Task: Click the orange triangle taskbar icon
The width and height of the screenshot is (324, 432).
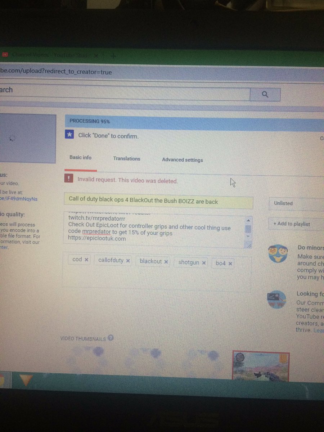Action: 26,380
